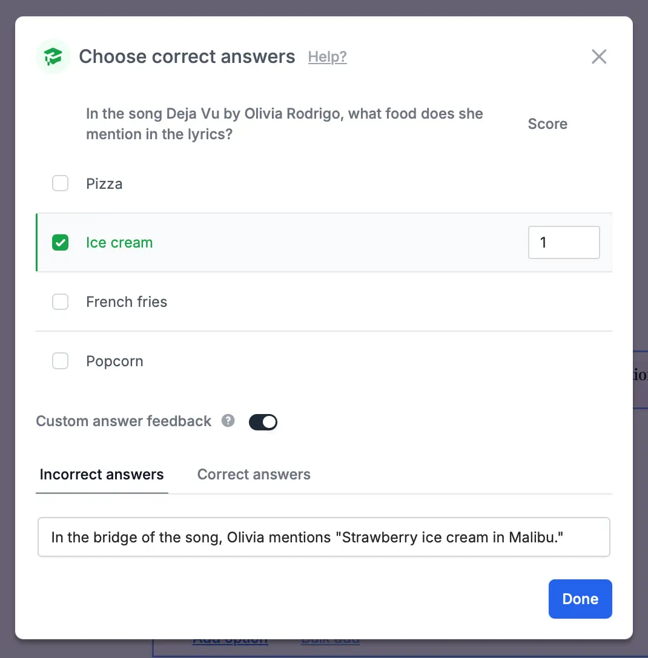Uncheck the green Ice cream checkbox
The image size is (648, 658).
pos(60,243)
